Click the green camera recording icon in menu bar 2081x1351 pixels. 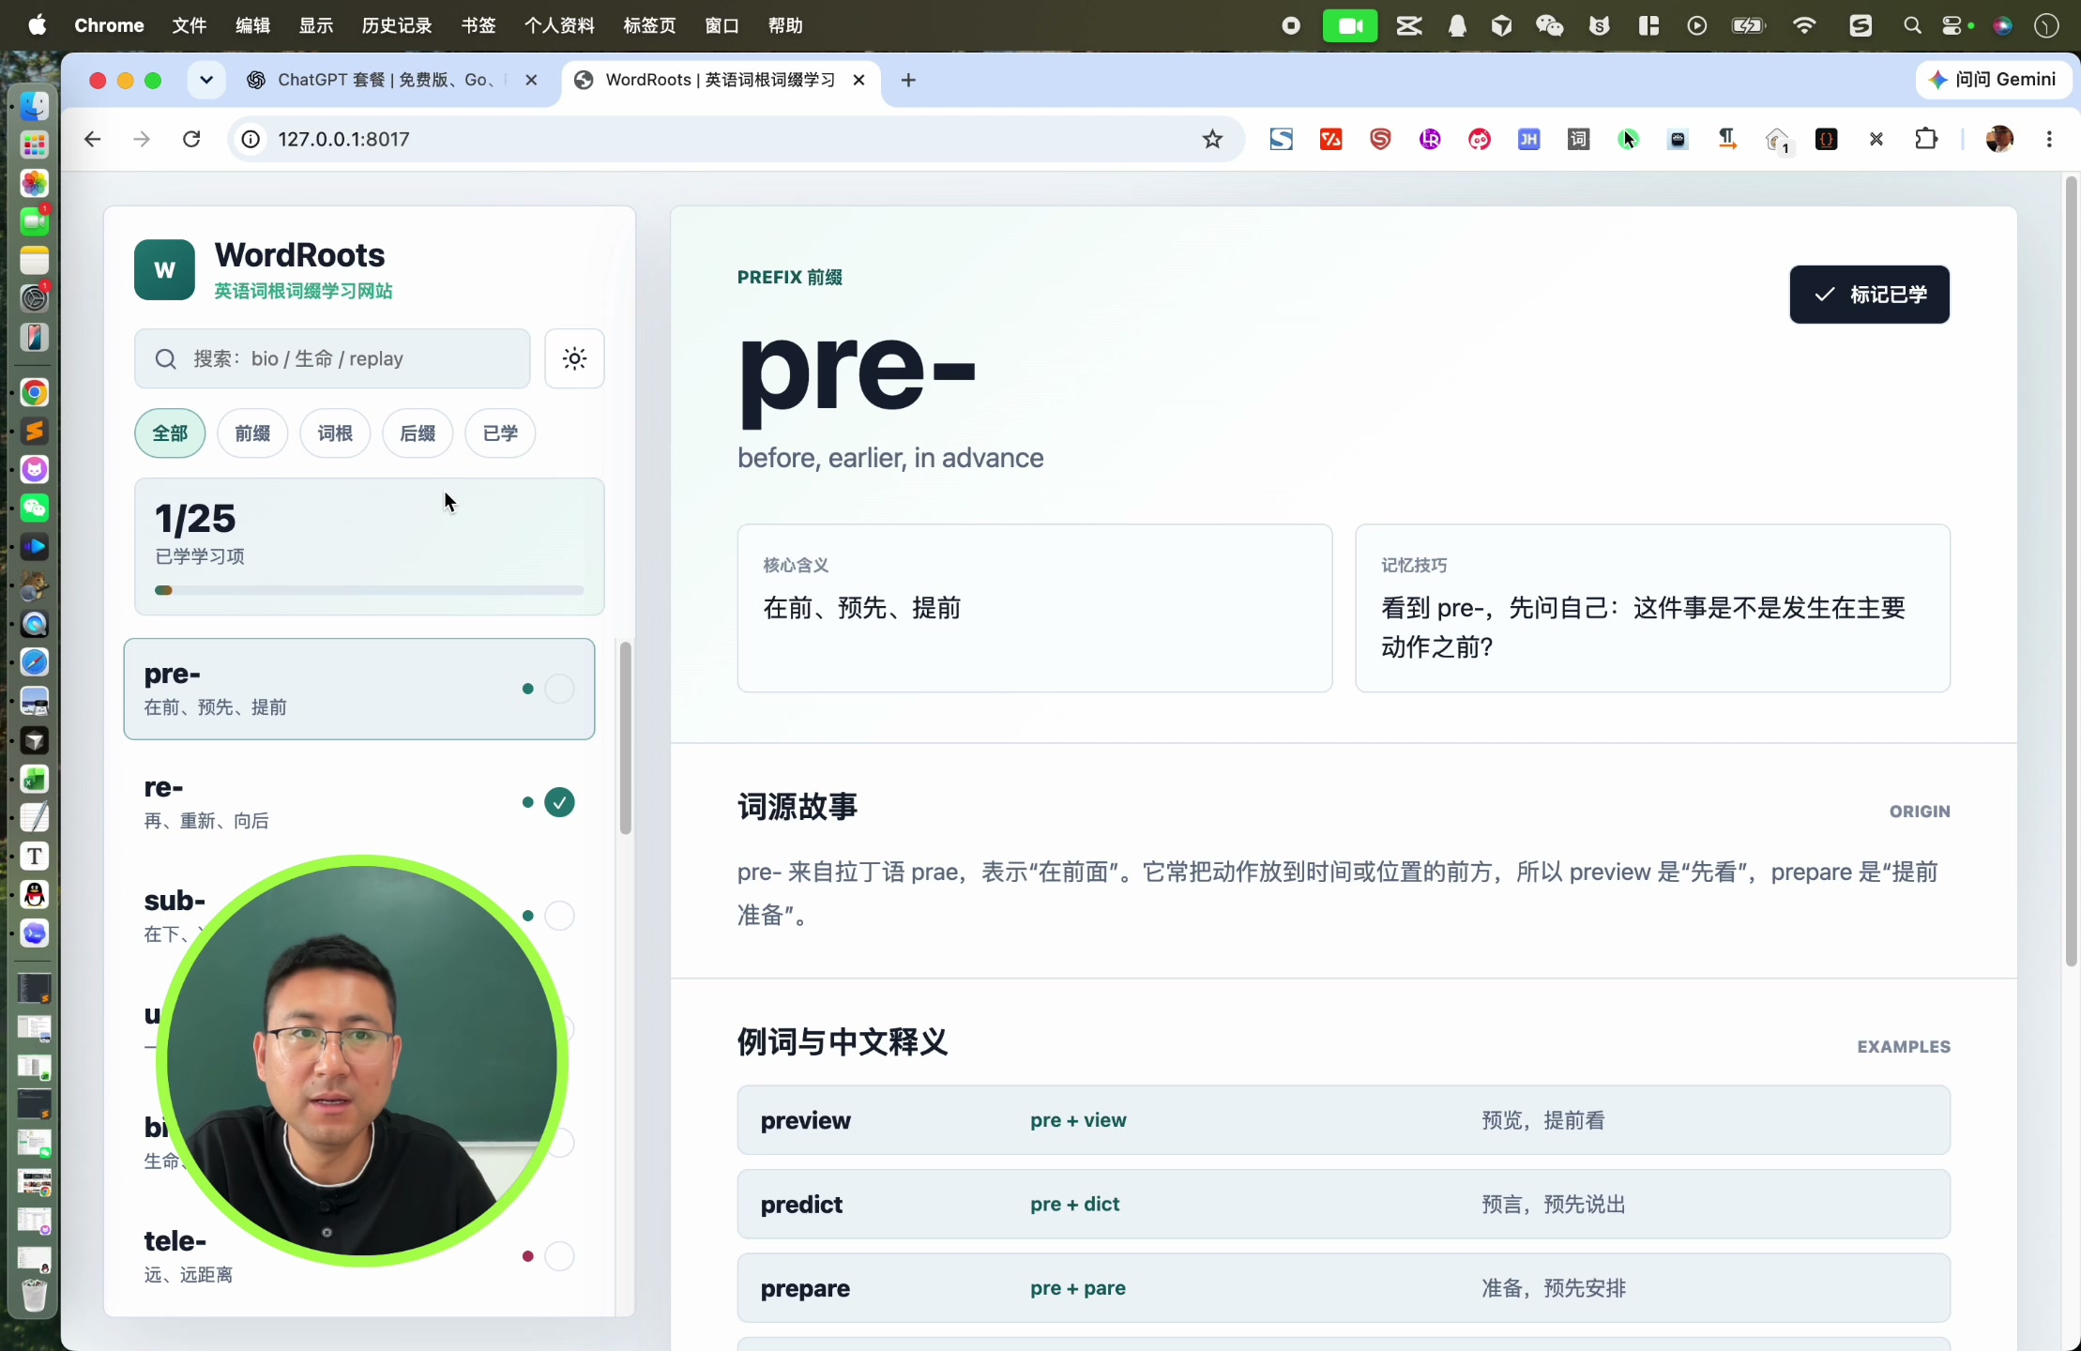(1350, 25)
